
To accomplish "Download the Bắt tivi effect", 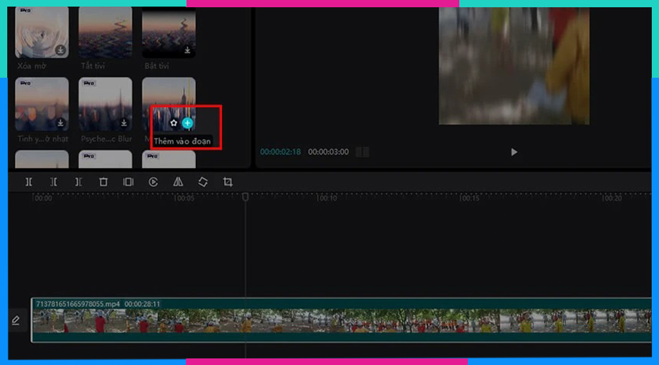I will coord(187,50).
